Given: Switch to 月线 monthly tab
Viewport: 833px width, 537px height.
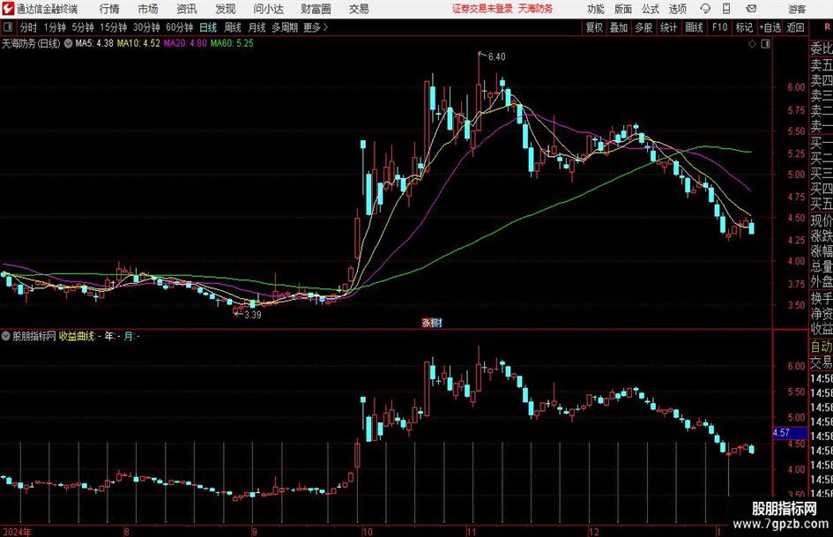Looking at the screenshot, I should [x=257, y=27].
